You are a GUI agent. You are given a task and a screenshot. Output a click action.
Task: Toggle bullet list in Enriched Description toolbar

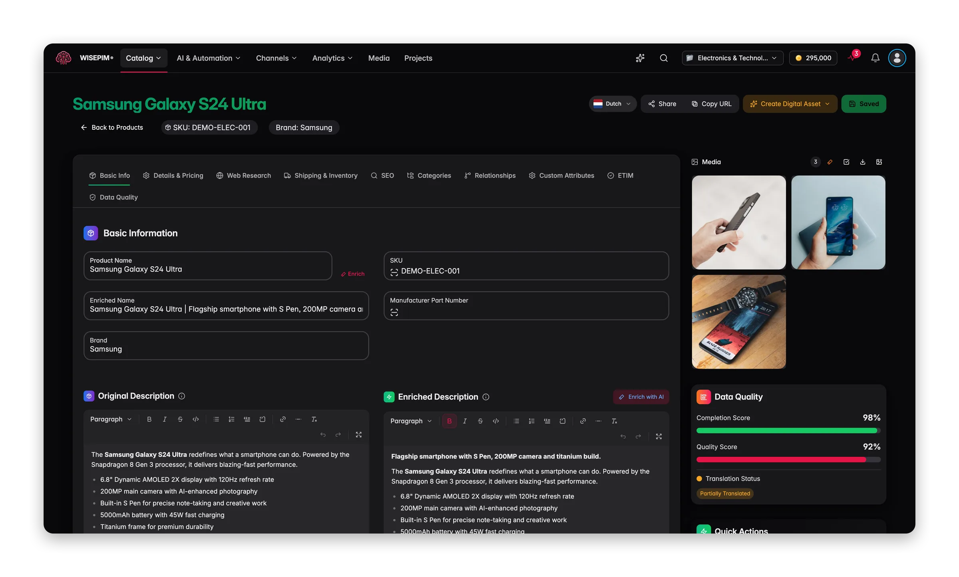(x=516, y=421)
